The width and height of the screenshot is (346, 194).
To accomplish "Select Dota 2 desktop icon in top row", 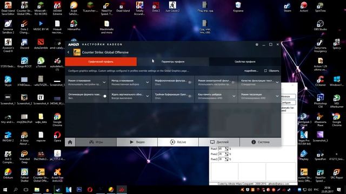I will pos(156,7).
